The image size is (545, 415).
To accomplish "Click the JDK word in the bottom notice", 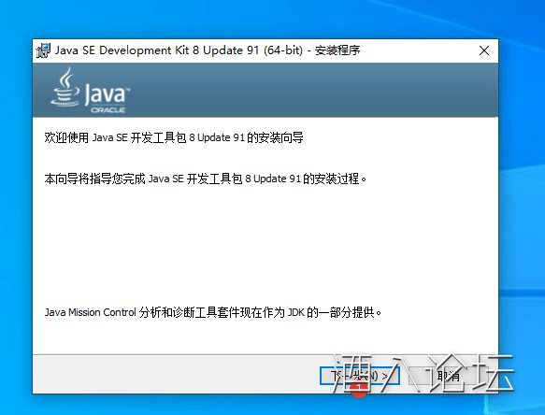I will click(x=295, y=312).
